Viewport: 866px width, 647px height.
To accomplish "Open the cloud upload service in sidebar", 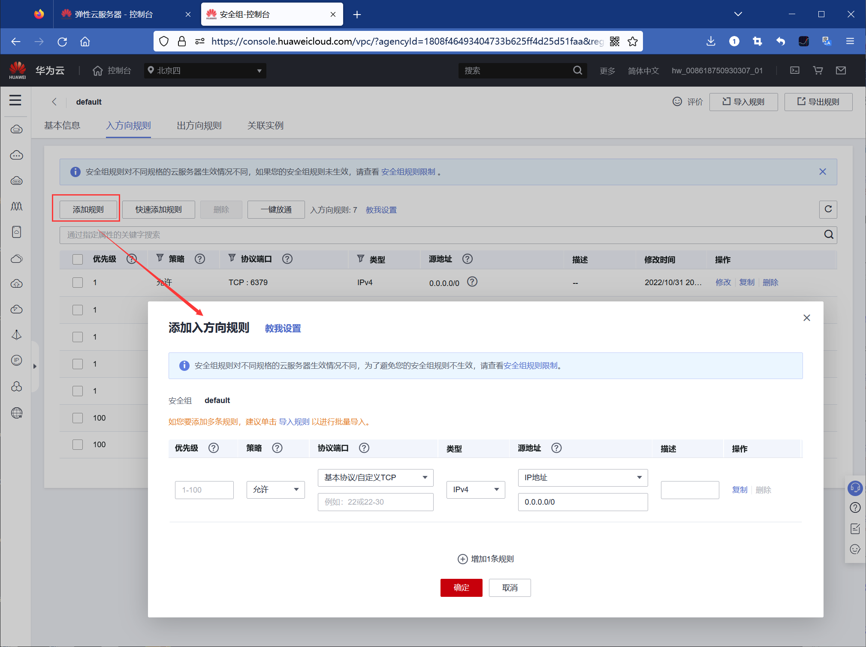I will point(16,283).
